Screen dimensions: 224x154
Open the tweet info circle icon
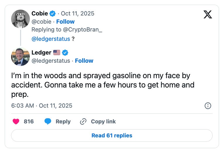pos(208,106)
